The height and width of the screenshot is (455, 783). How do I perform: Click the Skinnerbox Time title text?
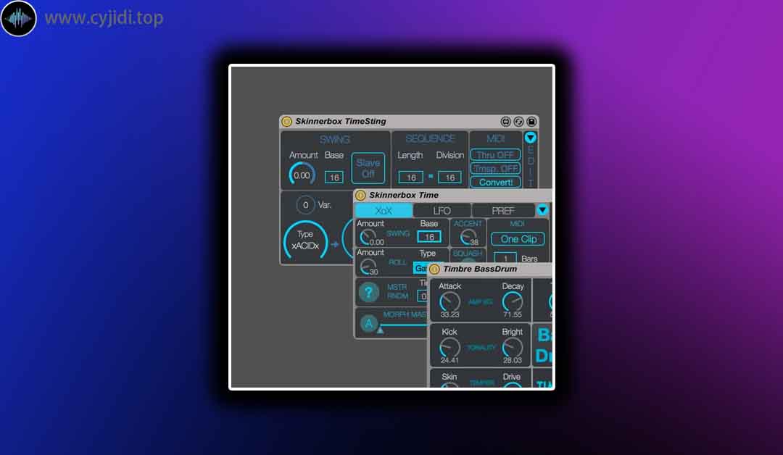[404, 195]
